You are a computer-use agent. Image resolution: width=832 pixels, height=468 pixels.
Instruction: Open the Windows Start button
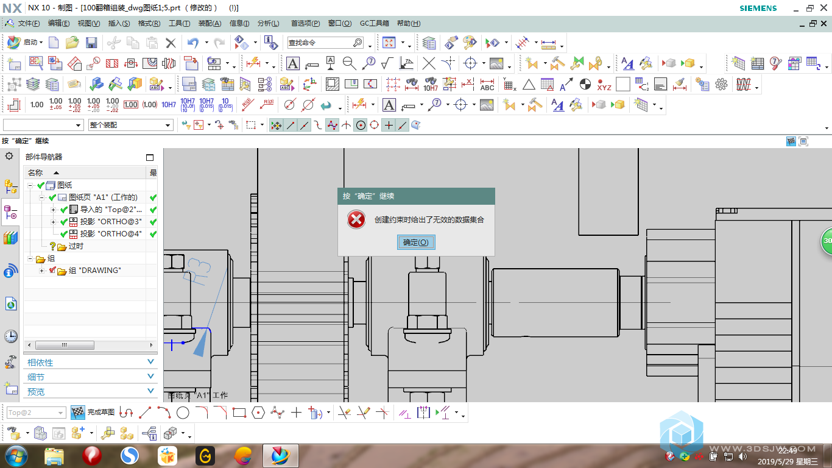(15, 456)
